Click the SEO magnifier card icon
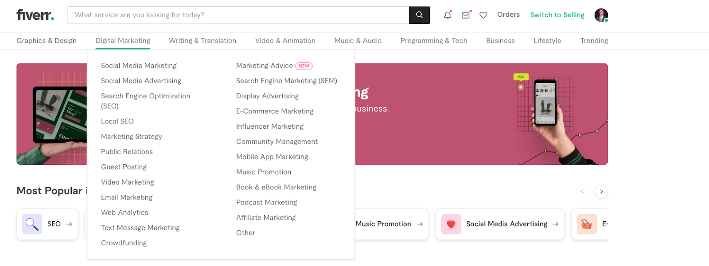 (32, 224)
